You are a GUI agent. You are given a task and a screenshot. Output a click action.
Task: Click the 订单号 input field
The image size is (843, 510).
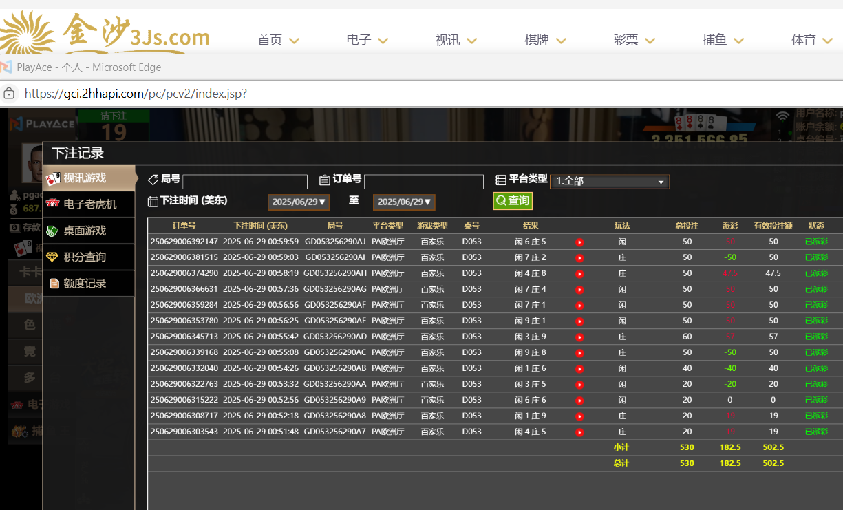[x=423, y=182]
